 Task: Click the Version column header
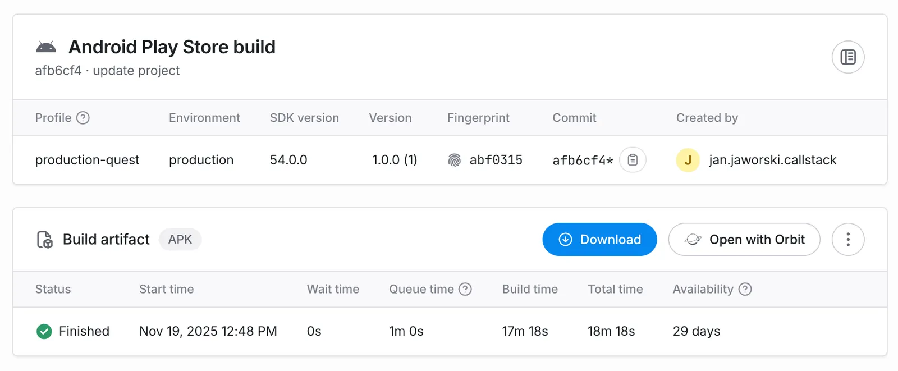390,118
